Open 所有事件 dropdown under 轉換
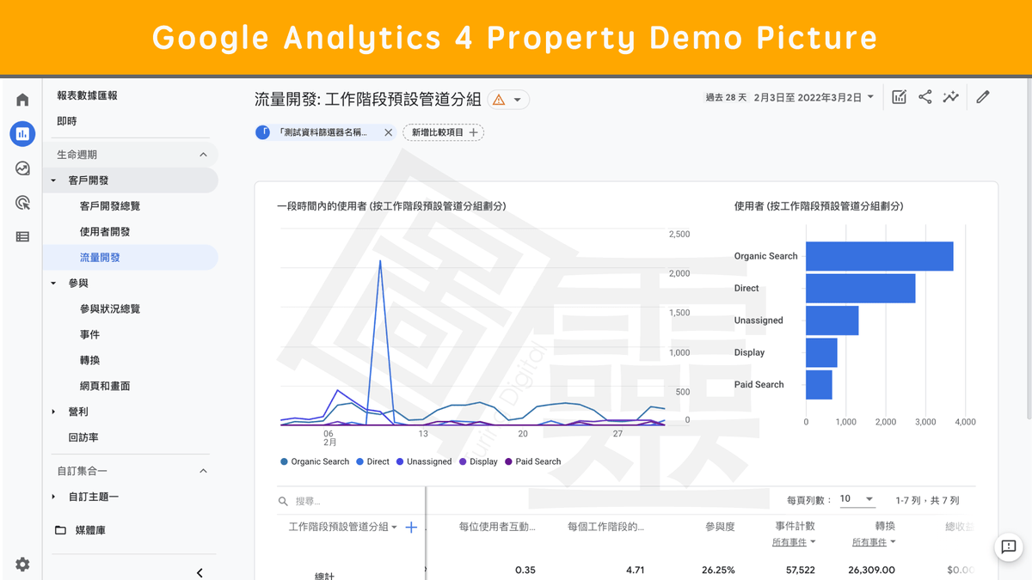This screenshot has height=580, width=1032. point(874,542)
